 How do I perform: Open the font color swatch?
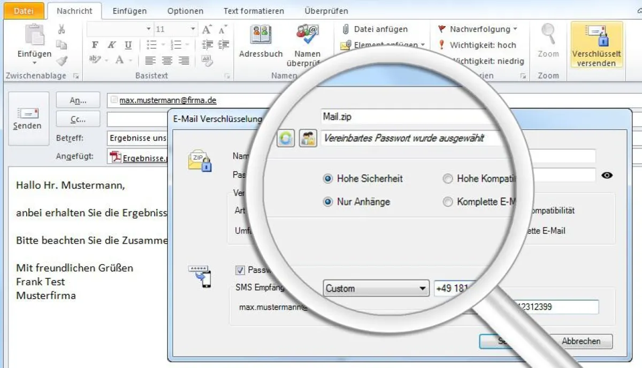coord(120,60)
